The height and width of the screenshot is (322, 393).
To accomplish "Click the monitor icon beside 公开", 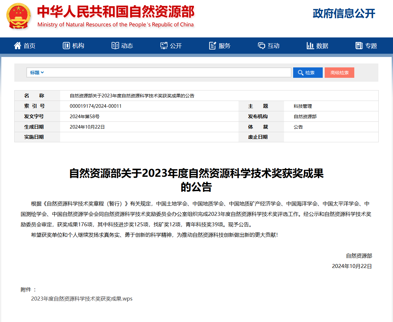I will pyautogui.click(x=164, y=46).
